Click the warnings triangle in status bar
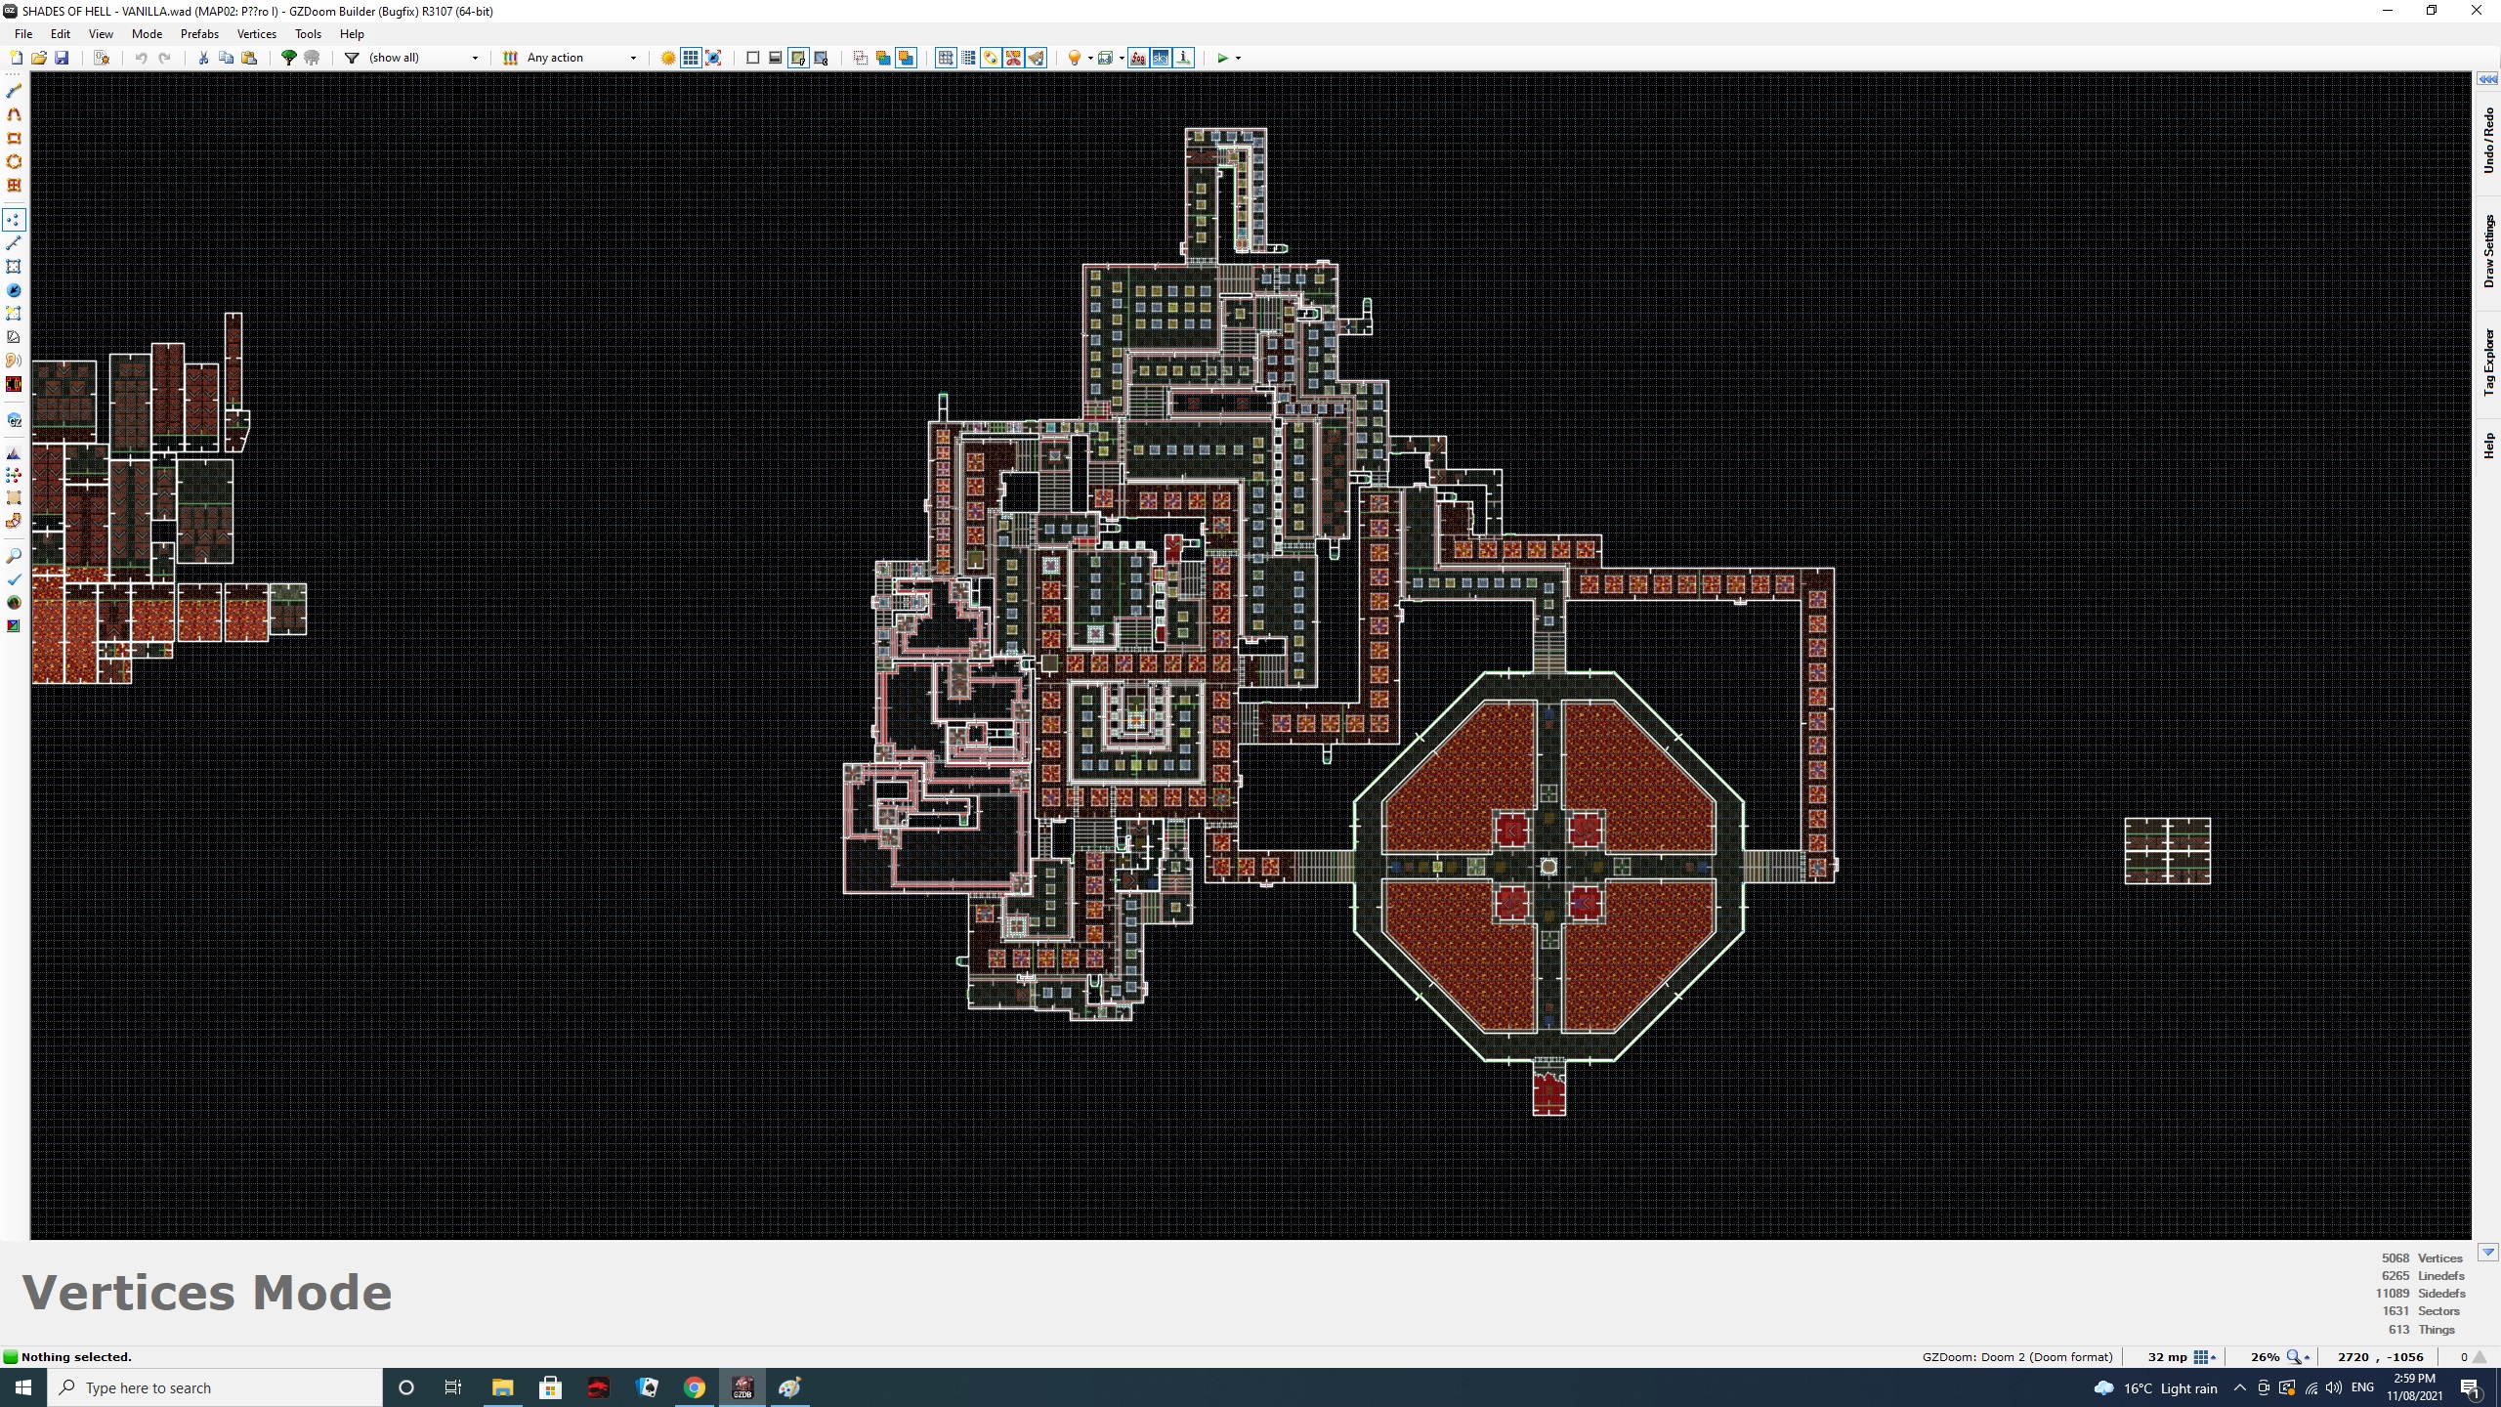The width and height of the screenshot is (2501, 1407). pyautogui.click(x=2480, y=1357)
